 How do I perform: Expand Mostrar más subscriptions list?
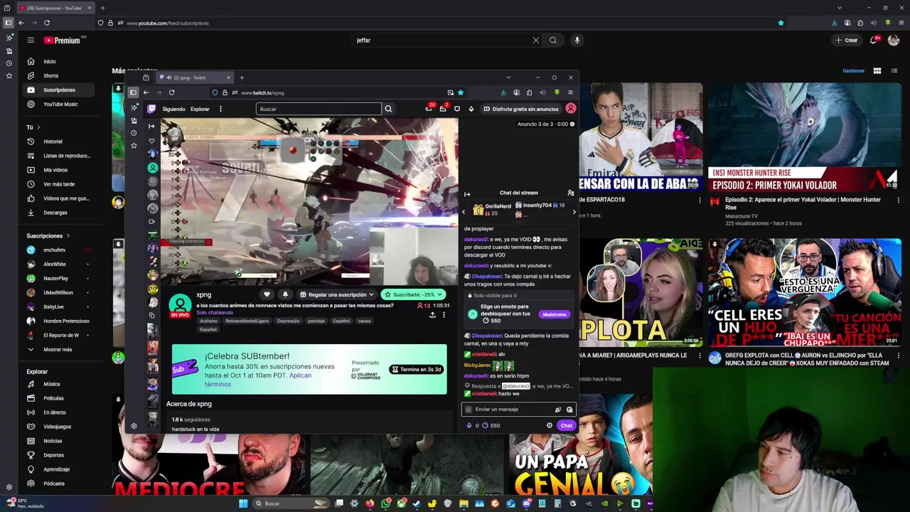coord(59,349)
